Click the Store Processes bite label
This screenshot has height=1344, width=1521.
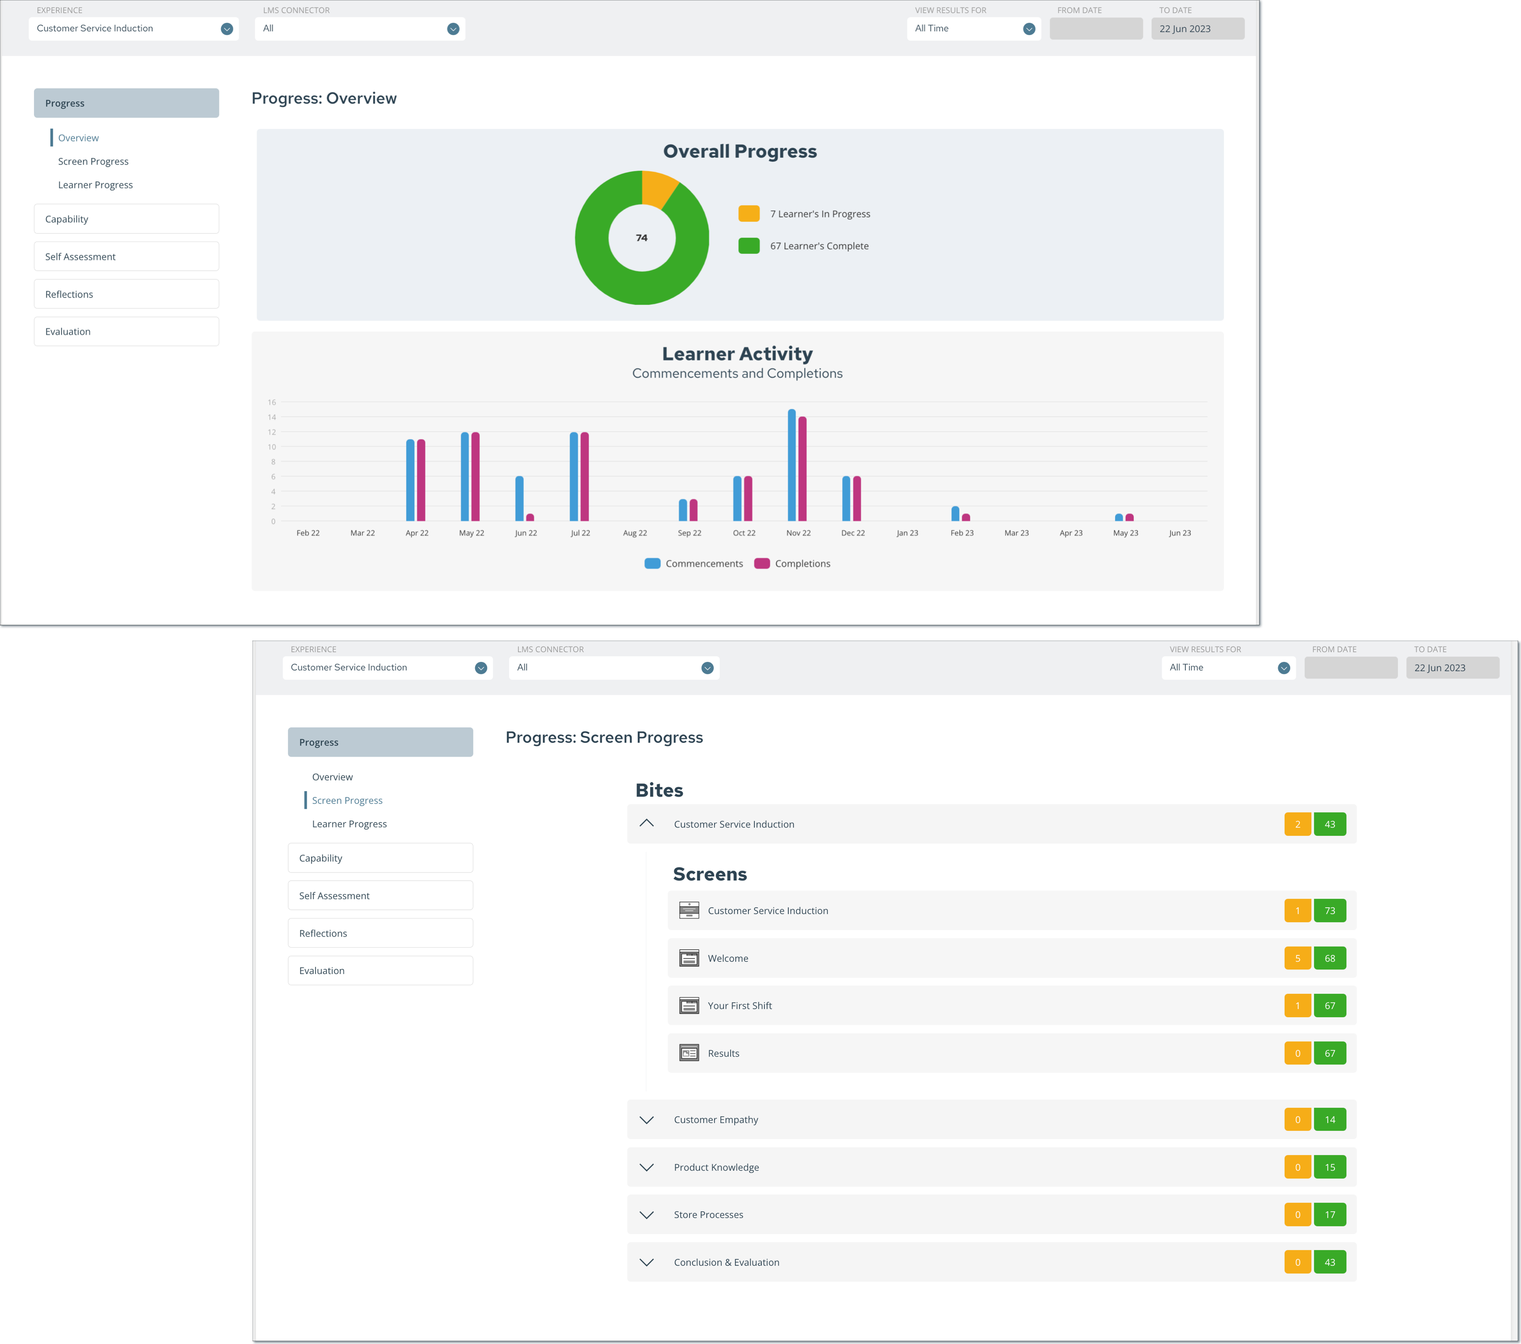point(708,1215)
